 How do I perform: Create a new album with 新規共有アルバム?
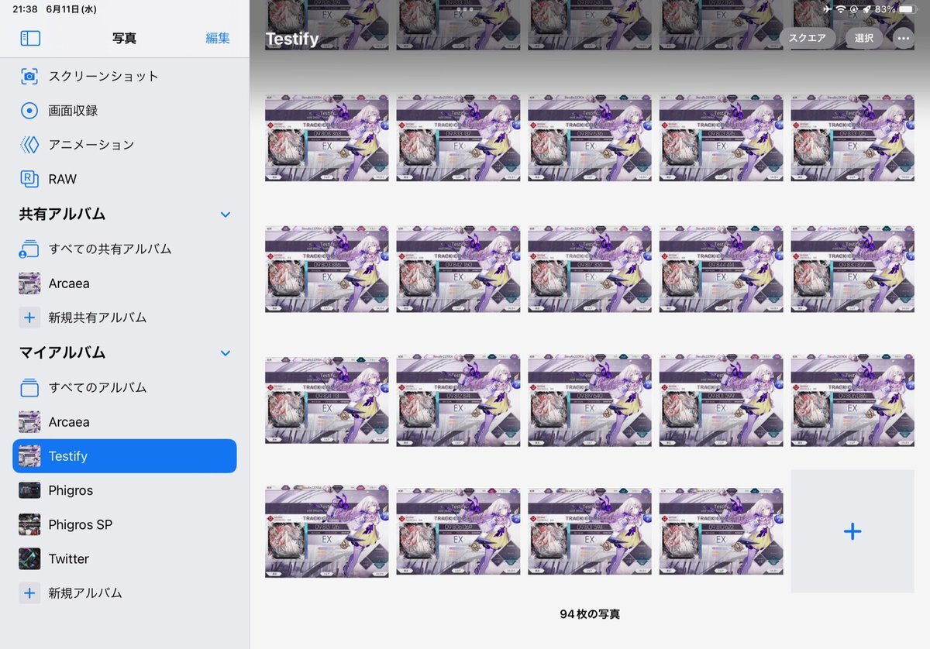tap(125, 318)
